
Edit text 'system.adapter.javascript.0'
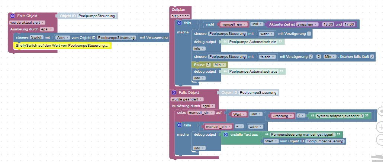(340, 116)
